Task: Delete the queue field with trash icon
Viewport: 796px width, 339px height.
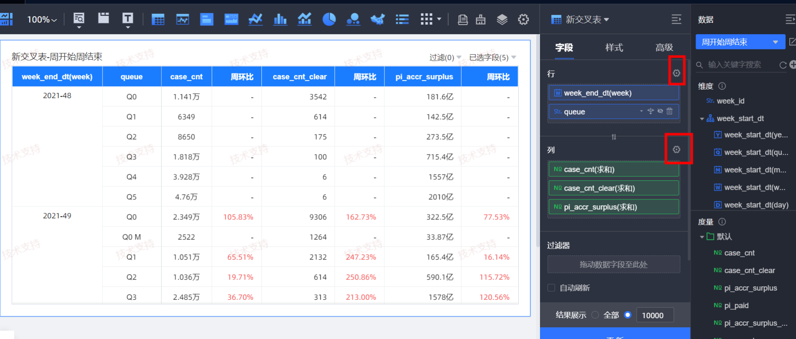Action: [x=669, y=111]
